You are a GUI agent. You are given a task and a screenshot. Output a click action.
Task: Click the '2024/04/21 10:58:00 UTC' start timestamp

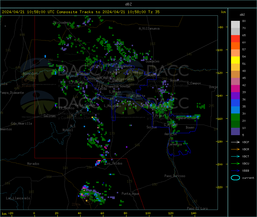click(28, 12)
